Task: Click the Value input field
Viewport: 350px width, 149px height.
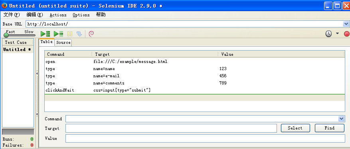Action: pyautogui.click(x=205, y=138)
